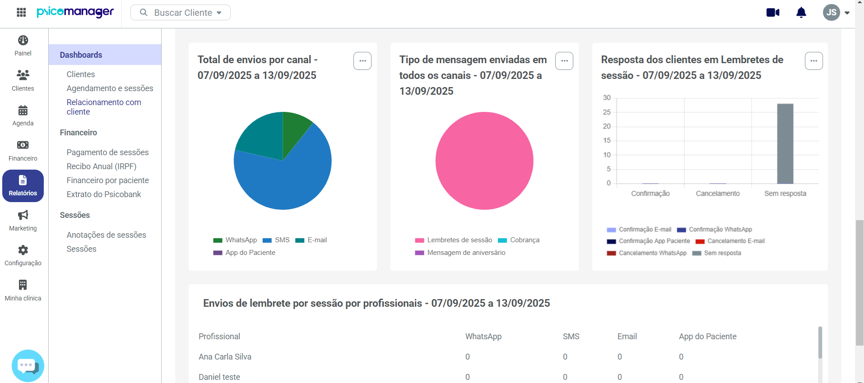The image size is (864, 383).
Task: Click Cancelamento WhatsApp legend swatch
Action: pyautogui.click(x=611, y=253)
